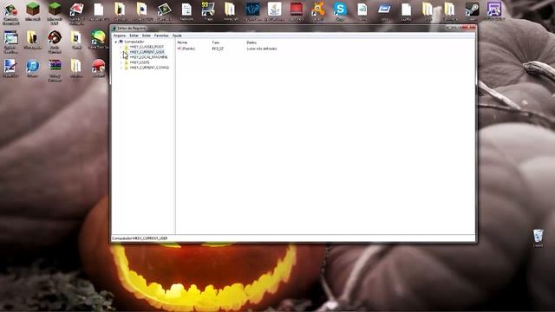This screenshot has height=312, width=555.
Task: Open the purple icon beside Steam
Action: (x=494, y=9)
